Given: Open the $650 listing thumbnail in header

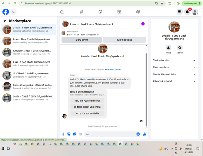Looking at the screenshot, I should click(x=63, y=33).
